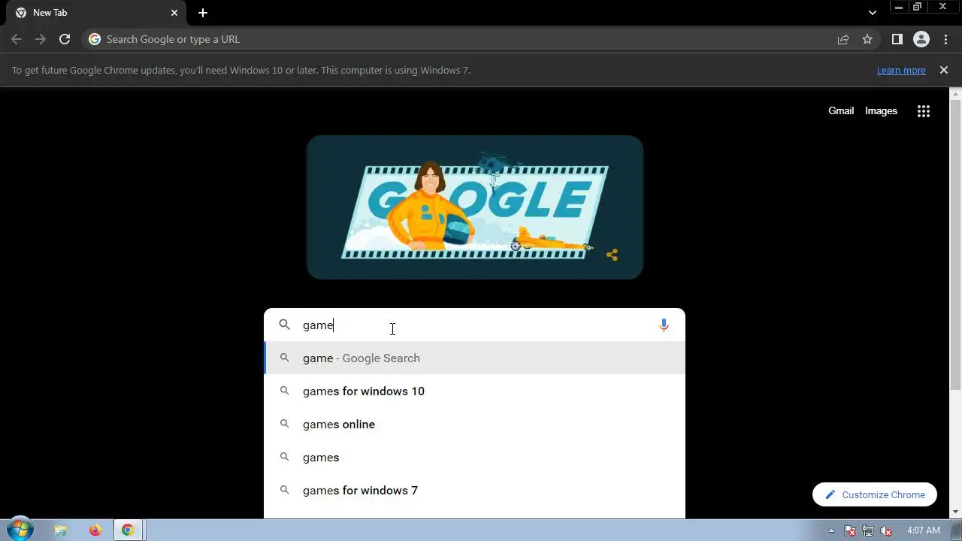The image size is (962, 541).
Task: Click the search box containing 'game'
Action: 473,325
